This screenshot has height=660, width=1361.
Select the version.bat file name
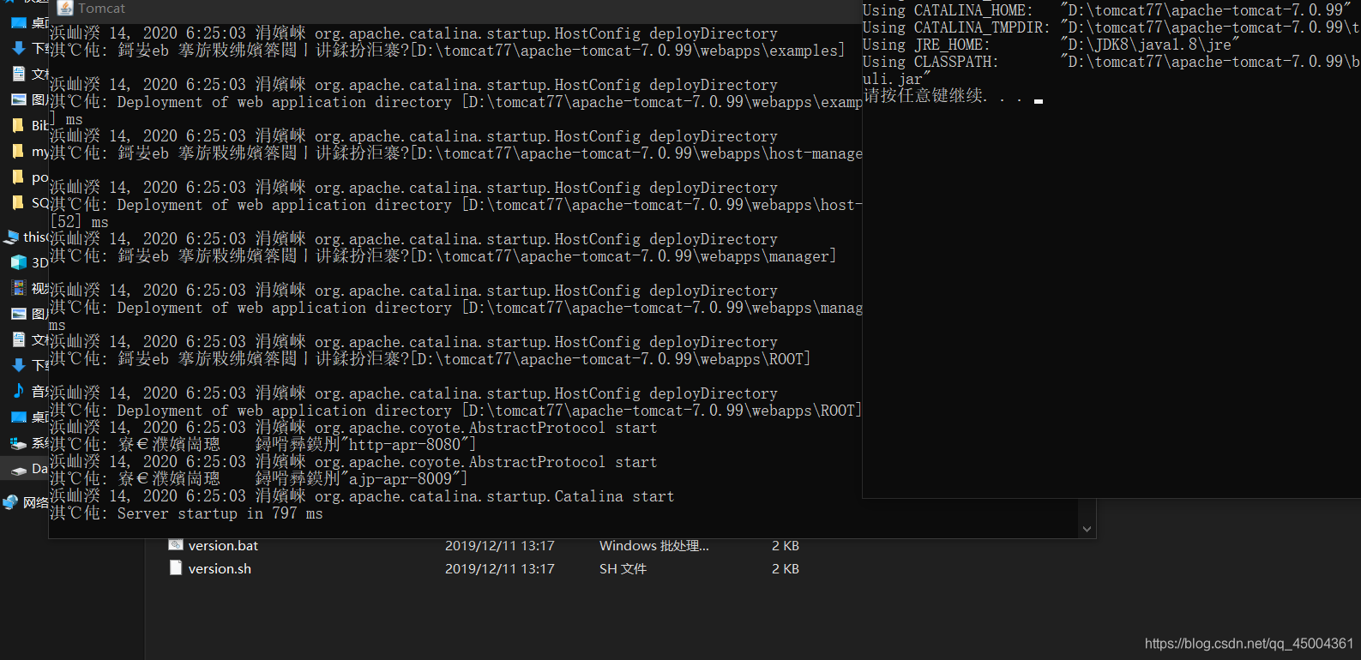223,546
